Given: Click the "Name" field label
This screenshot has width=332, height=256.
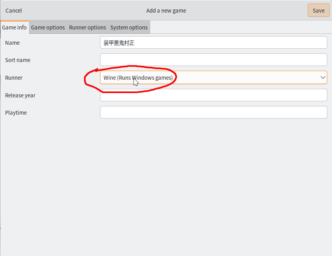Looking at the screenshot, I should (x=12, y=43).
